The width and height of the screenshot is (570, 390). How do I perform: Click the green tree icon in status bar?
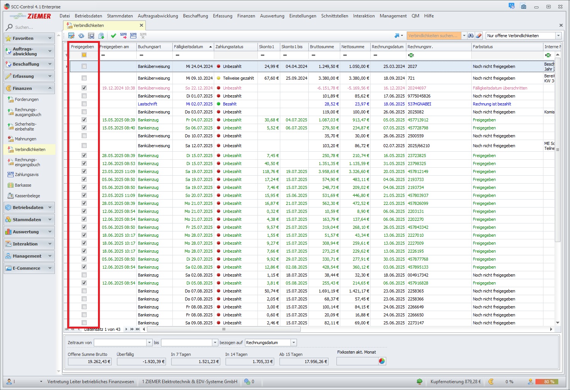(x=420, y=382)
